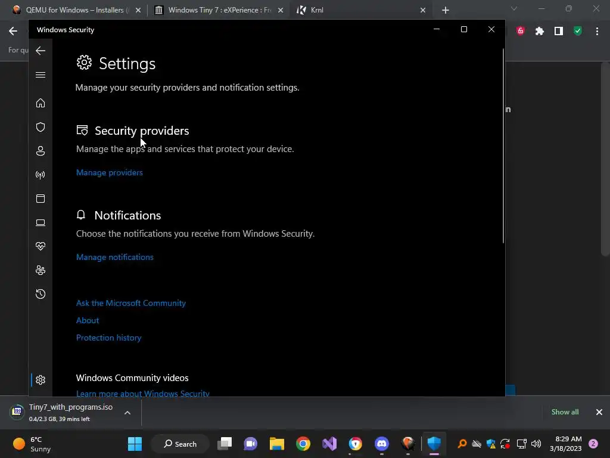Expand options for Tiny7_with_programs.iso download

tap(127, 413)
